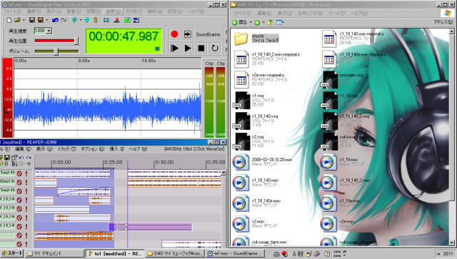Zoom out using the magnifier minus icon
457x259 pixels.
point(87,20)
